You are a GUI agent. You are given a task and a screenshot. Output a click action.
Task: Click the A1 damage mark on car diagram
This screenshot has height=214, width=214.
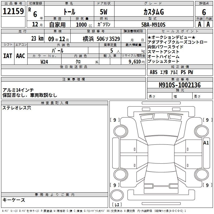coord(206,143)
